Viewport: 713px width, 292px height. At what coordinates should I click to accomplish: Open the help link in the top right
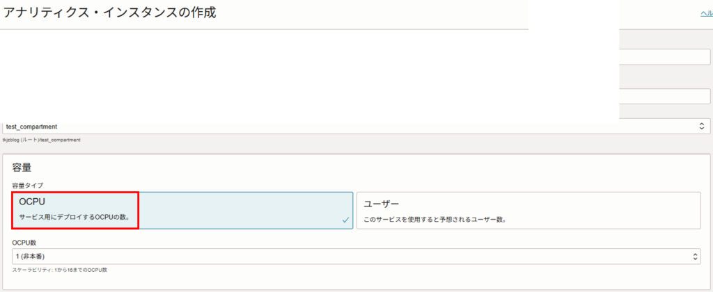click(706, 14)
